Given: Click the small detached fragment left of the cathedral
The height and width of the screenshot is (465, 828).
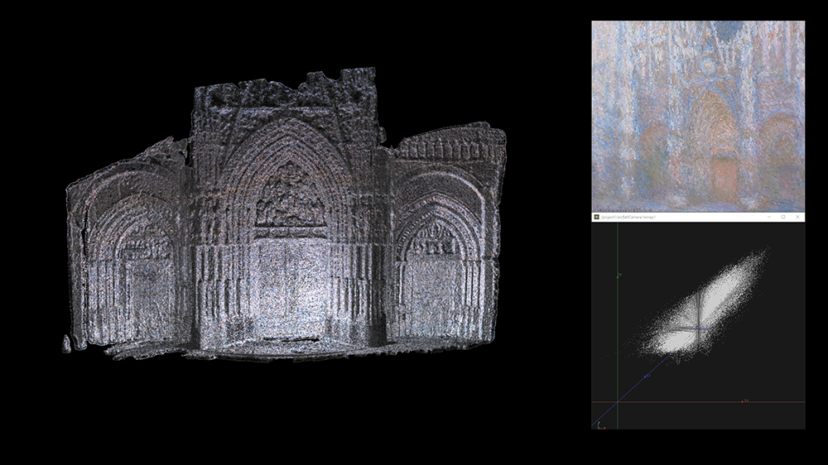Looking at the screenshot, I should click(66, 343).
